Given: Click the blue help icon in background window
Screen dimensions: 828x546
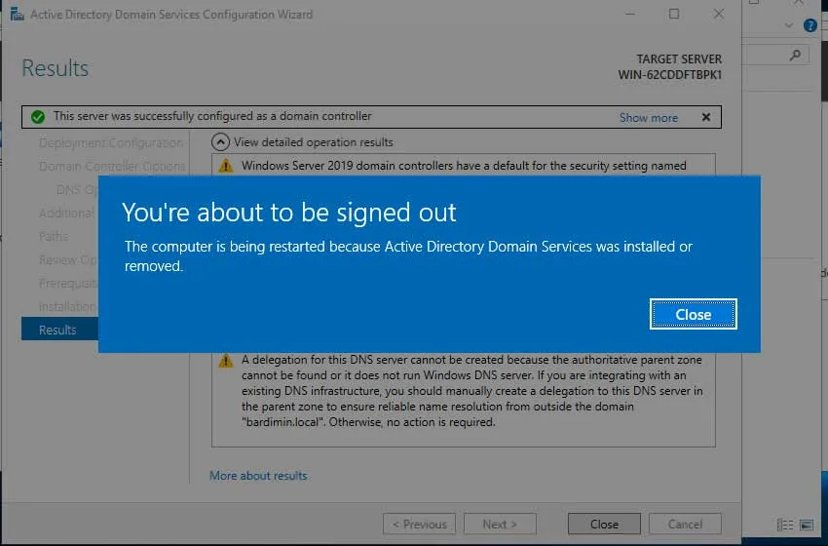Looking at the screenshot, I should (810, 24).
